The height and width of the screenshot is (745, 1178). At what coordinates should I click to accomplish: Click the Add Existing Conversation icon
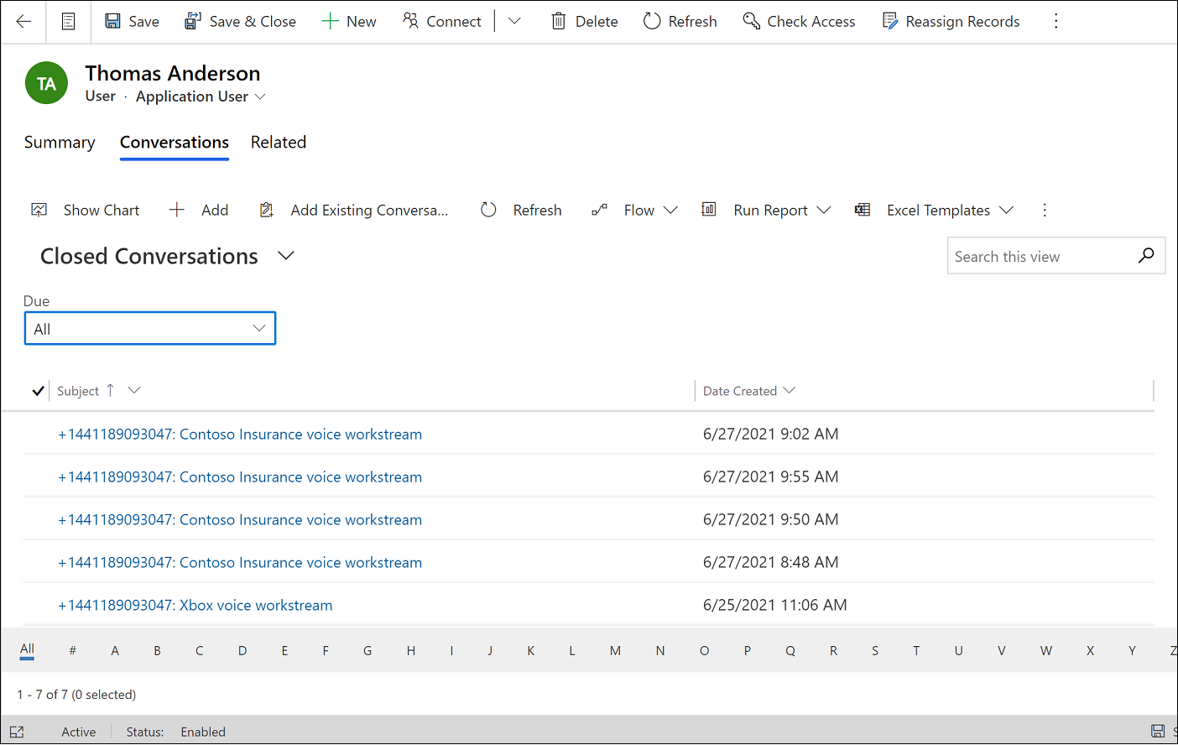tap(266, 210)
